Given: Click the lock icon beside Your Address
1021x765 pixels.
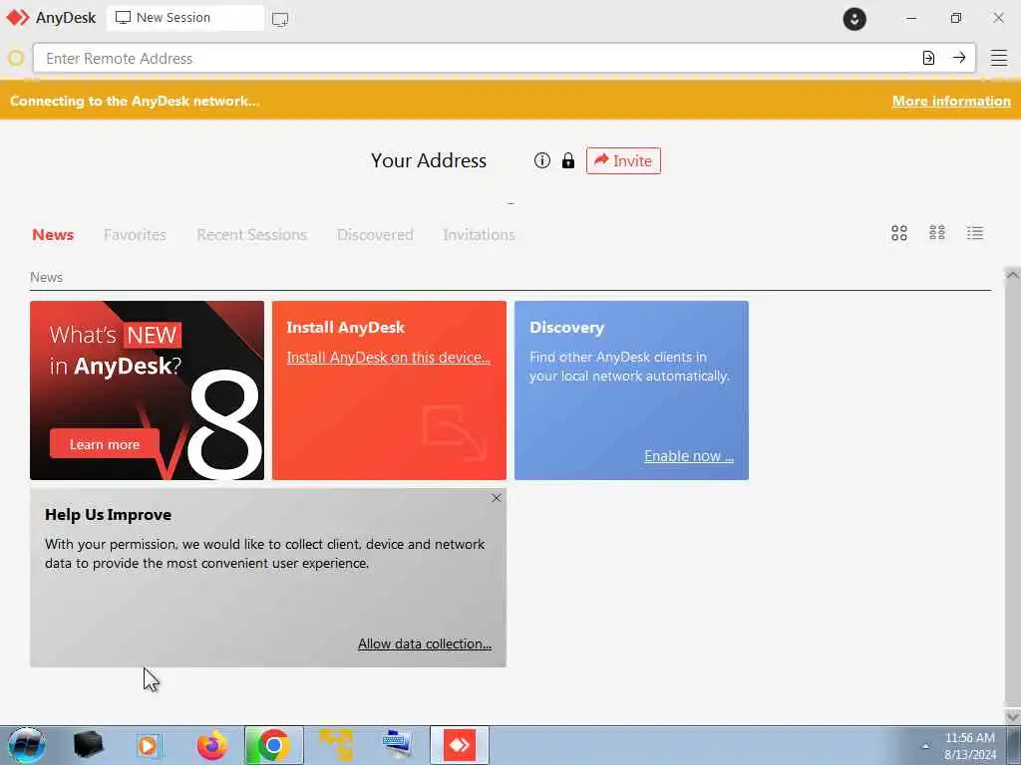Looking at the screenshot, I should [568, 160].
